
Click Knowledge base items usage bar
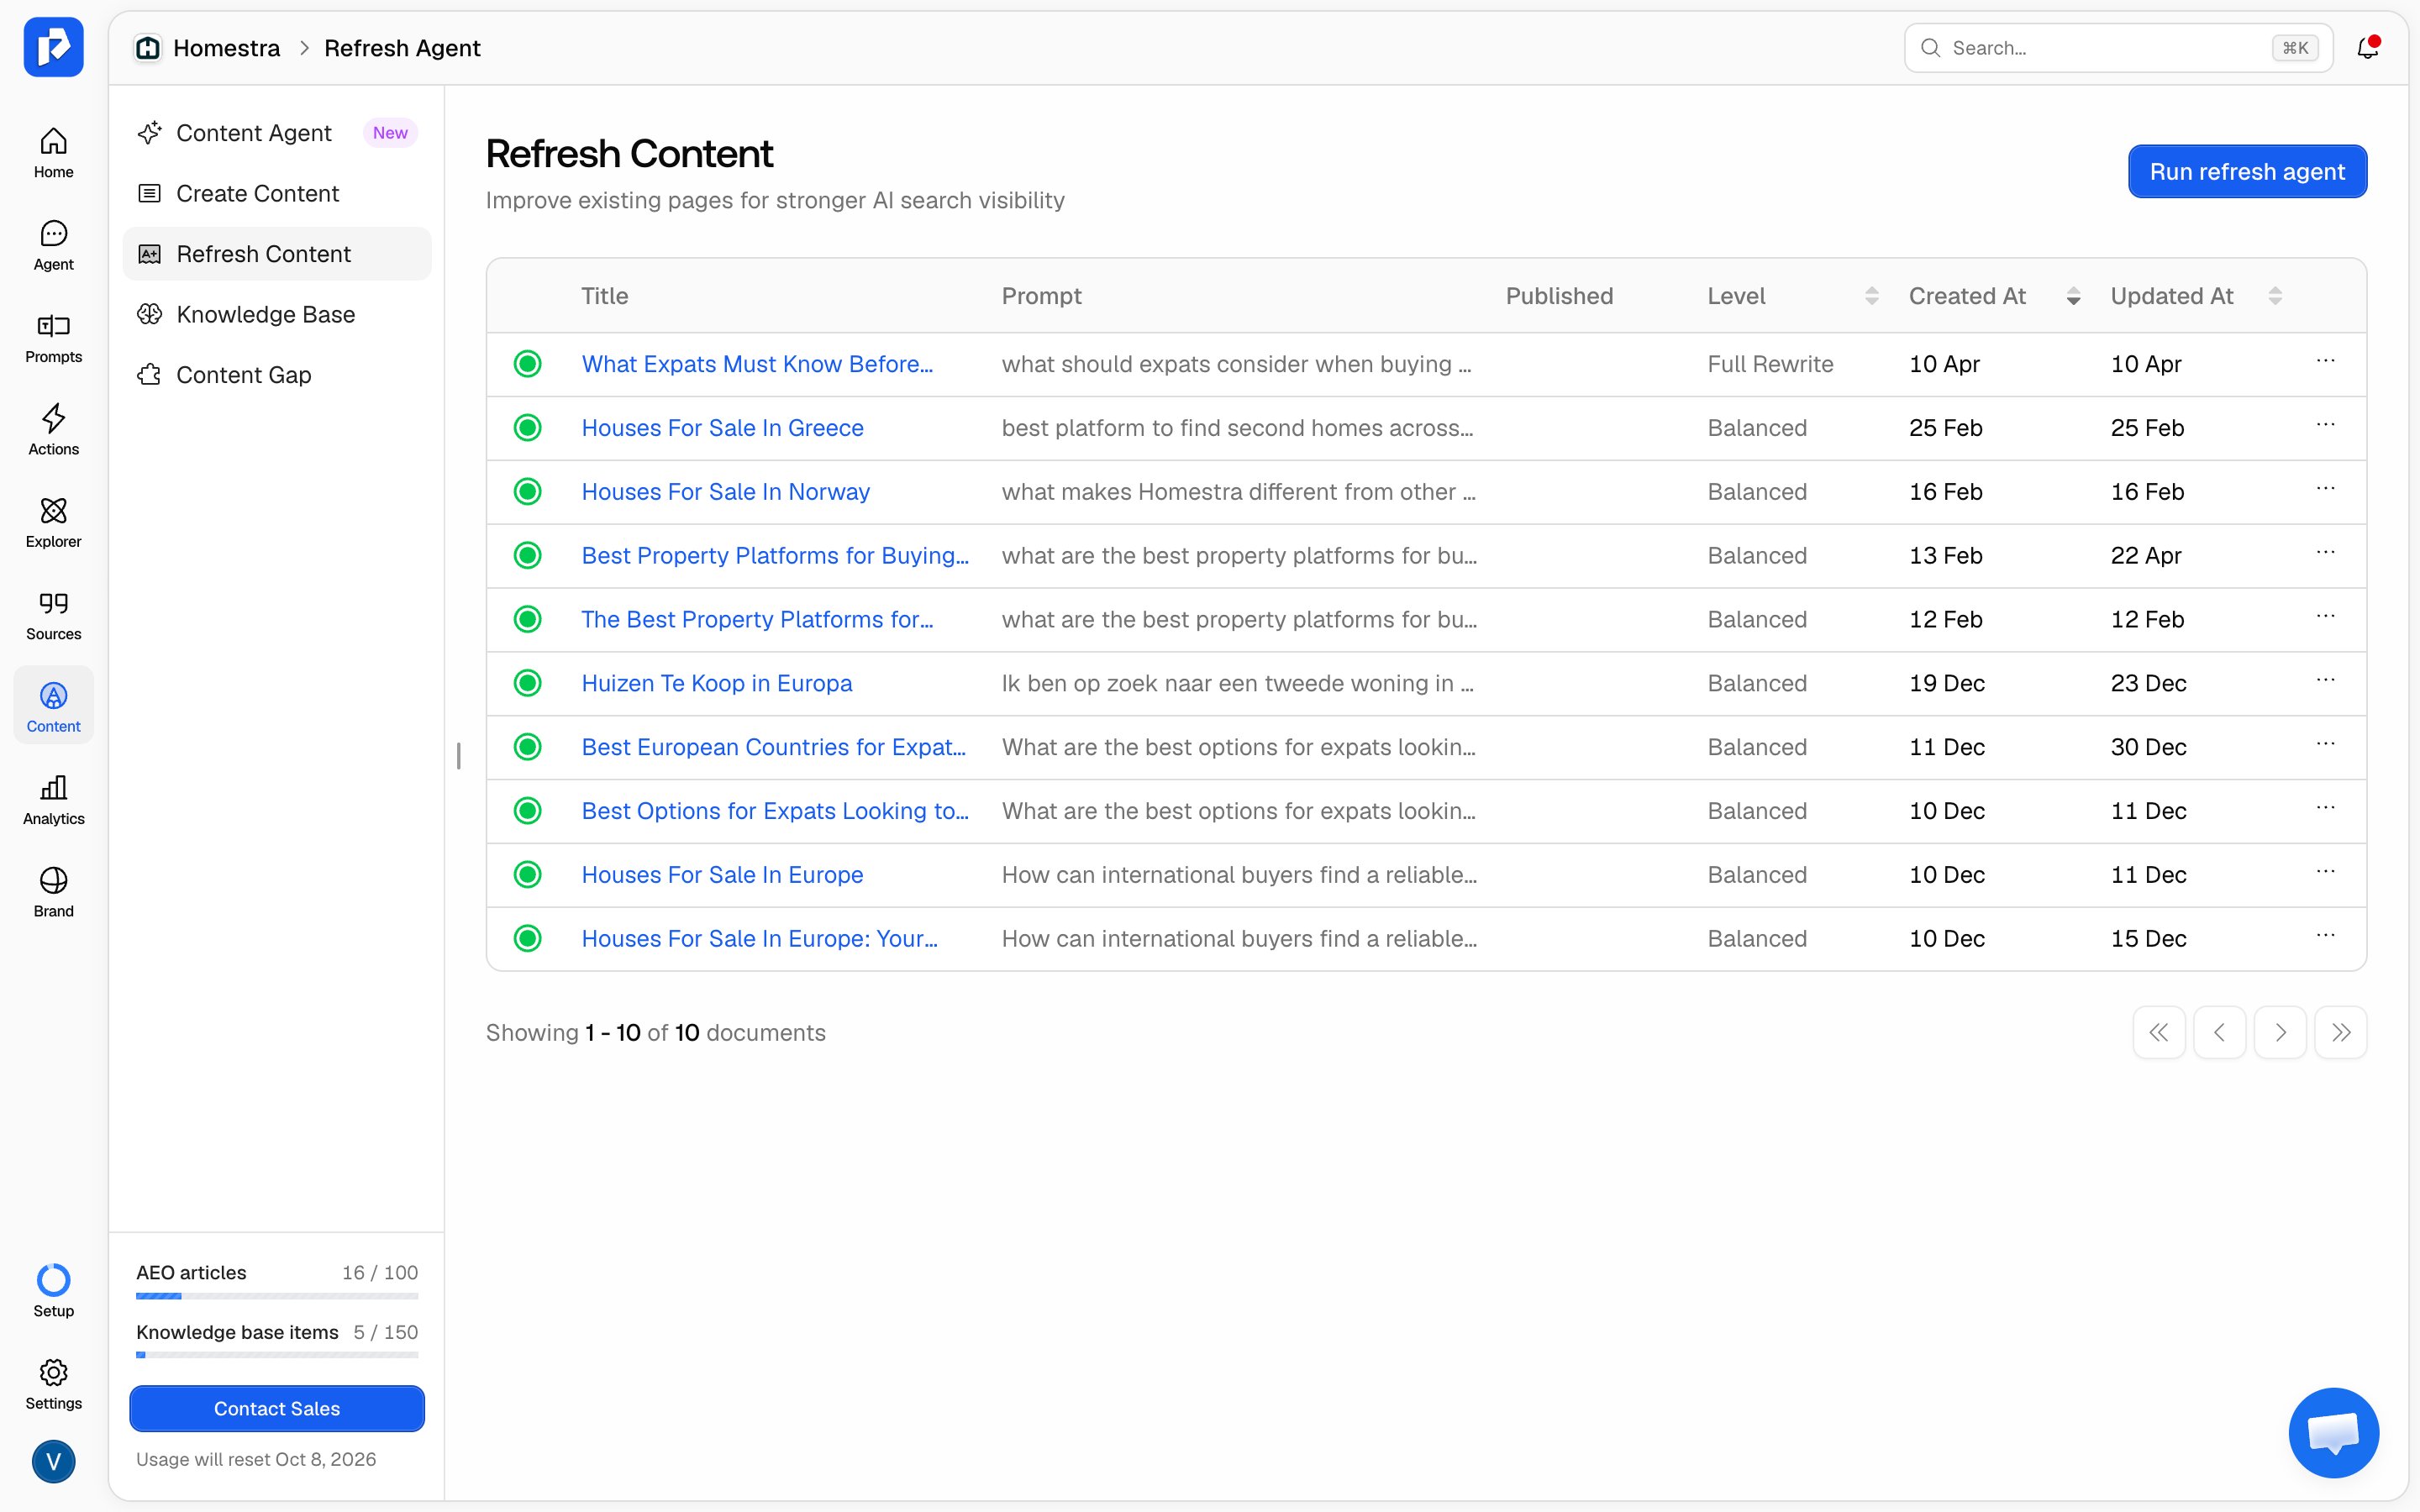pyautogui.click(x=277, y=1355)
